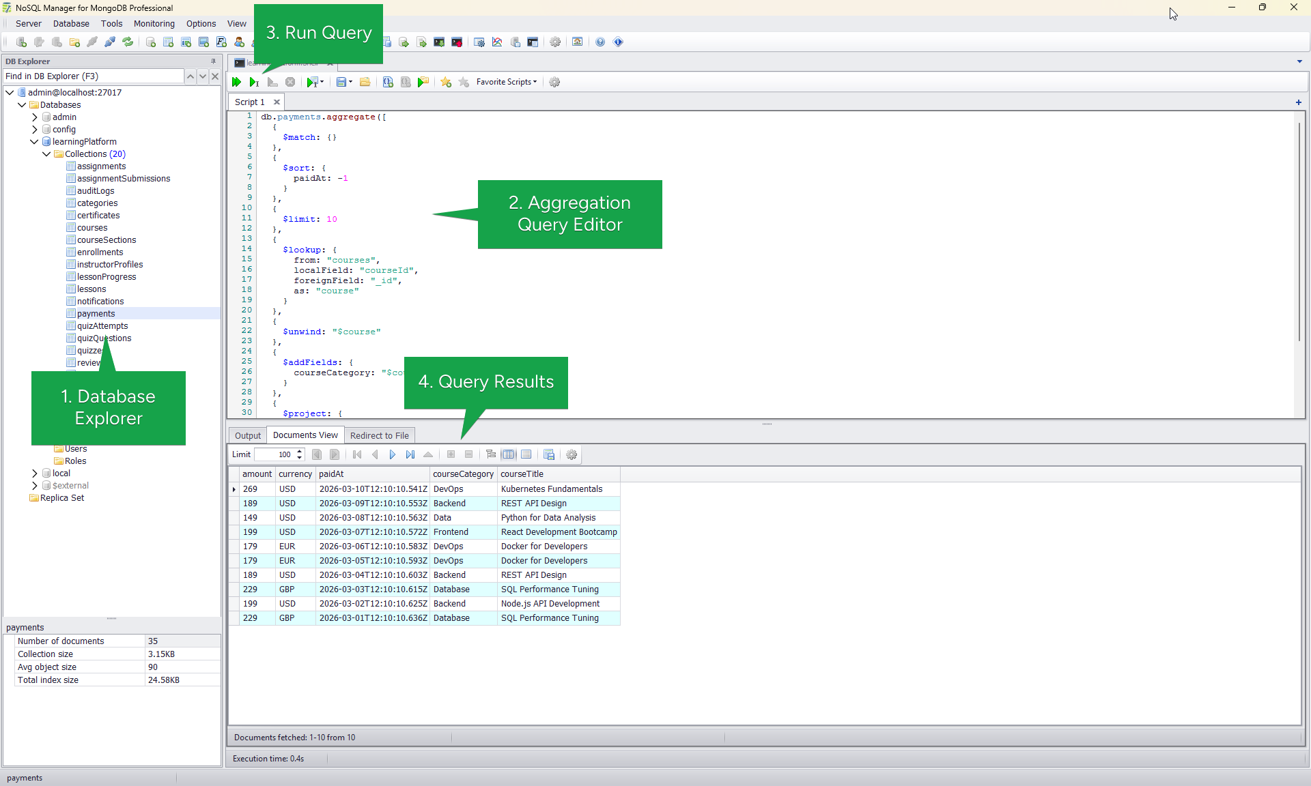Click the Stop execution icon in script toolbar
This screenshot has width=1311, height=786.
pyautogui.click(x=290, y=82)
